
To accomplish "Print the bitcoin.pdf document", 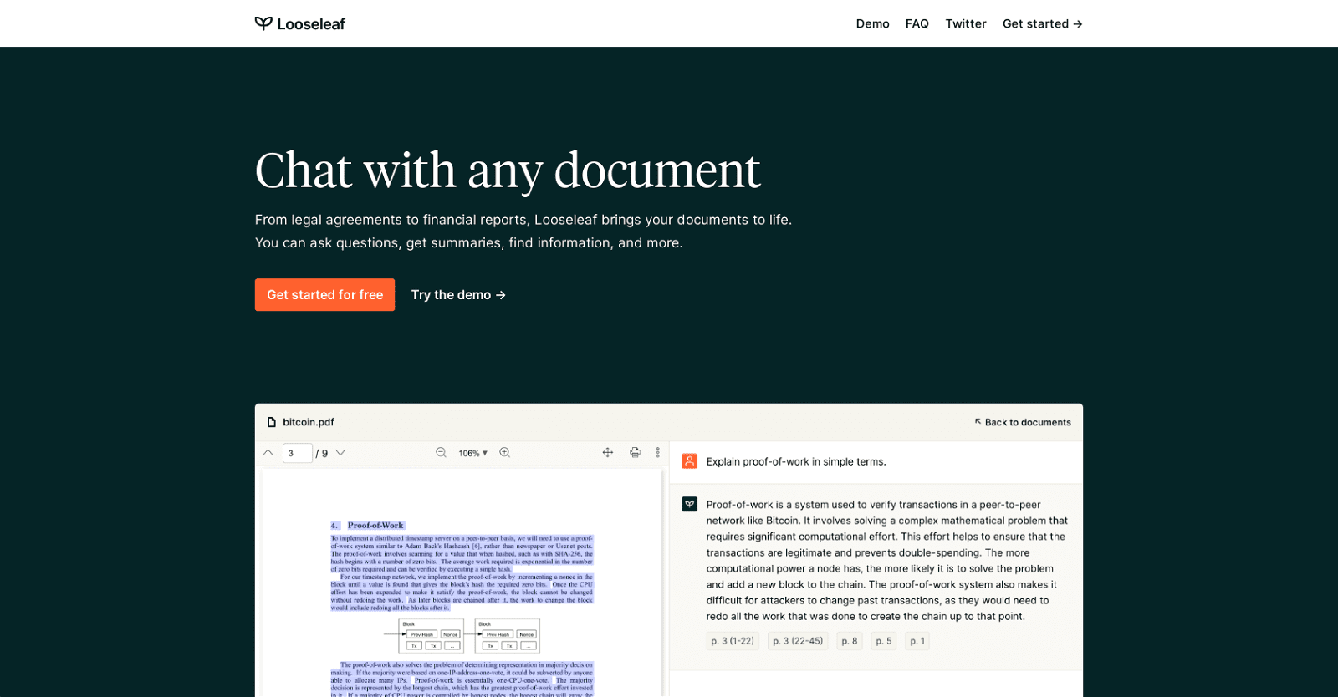I will (636, 453).
